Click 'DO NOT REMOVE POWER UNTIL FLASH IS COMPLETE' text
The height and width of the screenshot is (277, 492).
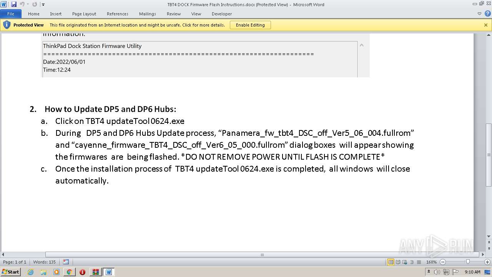283,157
